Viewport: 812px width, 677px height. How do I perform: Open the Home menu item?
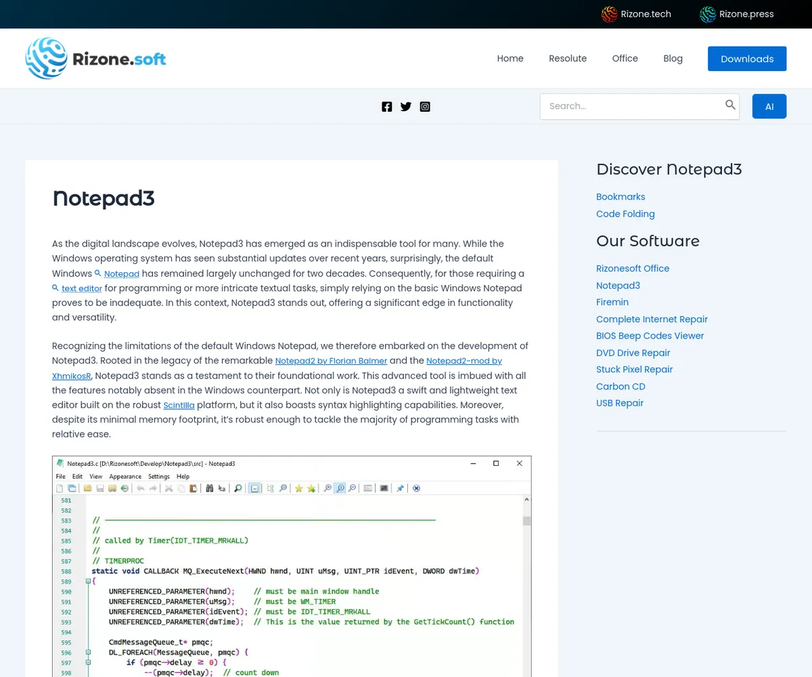pos(510,59)
